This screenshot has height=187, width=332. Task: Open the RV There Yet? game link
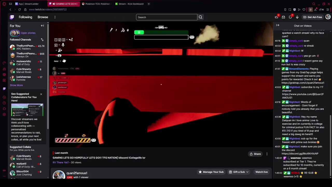pyautogui.click(x=61, y=162)
